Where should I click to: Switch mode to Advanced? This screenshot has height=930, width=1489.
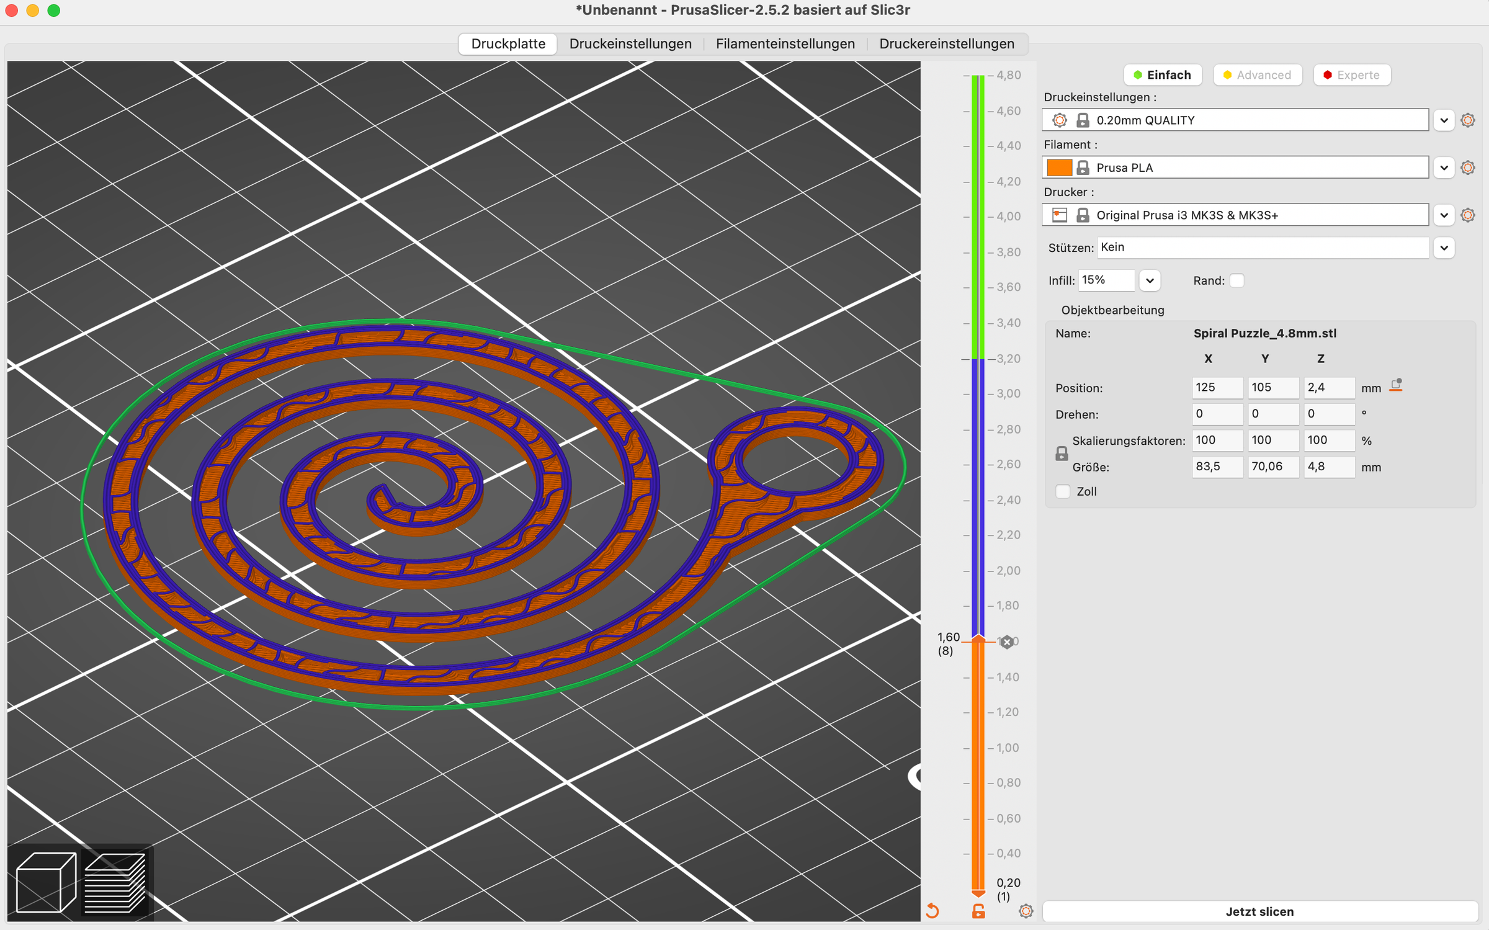coord(1258,74)
